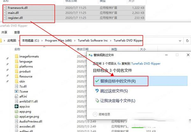Click the register.dll file icon
This screenshot has height=132, width=191.
(x=5, y=18)
